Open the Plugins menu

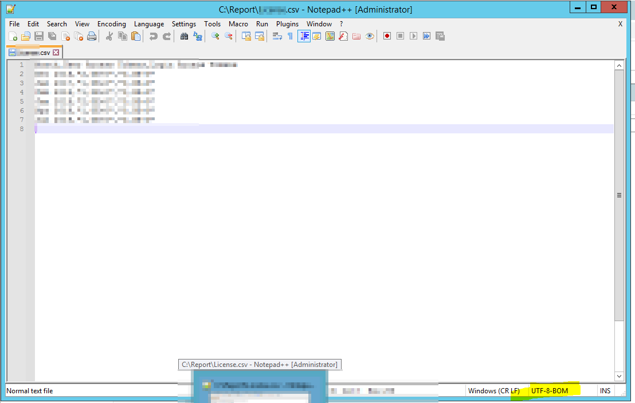tap(287, 24)
